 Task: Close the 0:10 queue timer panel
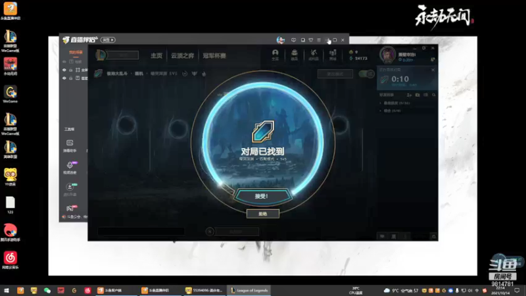tap(433, 70)
